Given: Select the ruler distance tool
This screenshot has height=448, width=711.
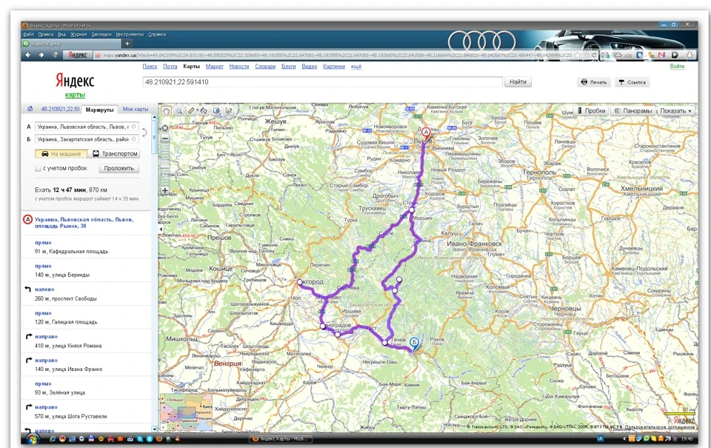Looking at the screenshot, I should coord(191,111).
